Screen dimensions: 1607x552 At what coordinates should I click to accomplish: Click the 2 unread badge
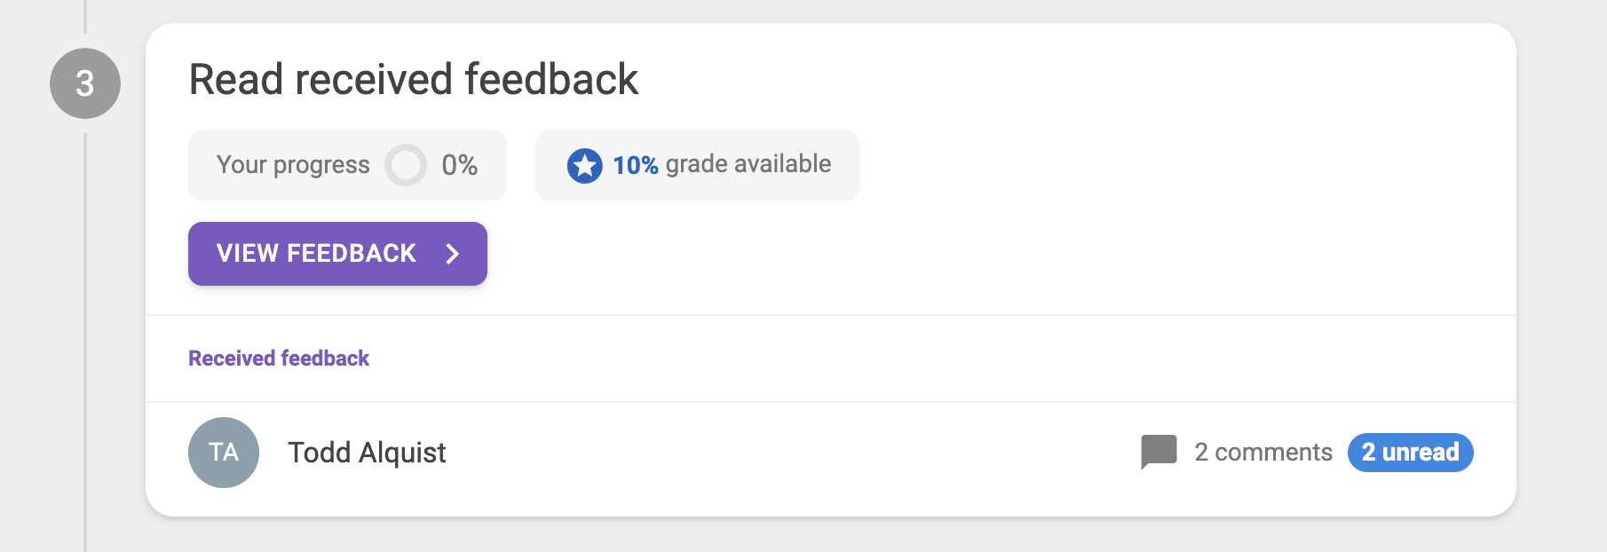[1411, 453]
